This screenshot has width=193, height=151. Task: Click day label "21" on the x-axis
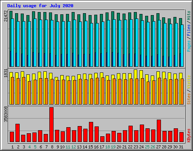124,147
